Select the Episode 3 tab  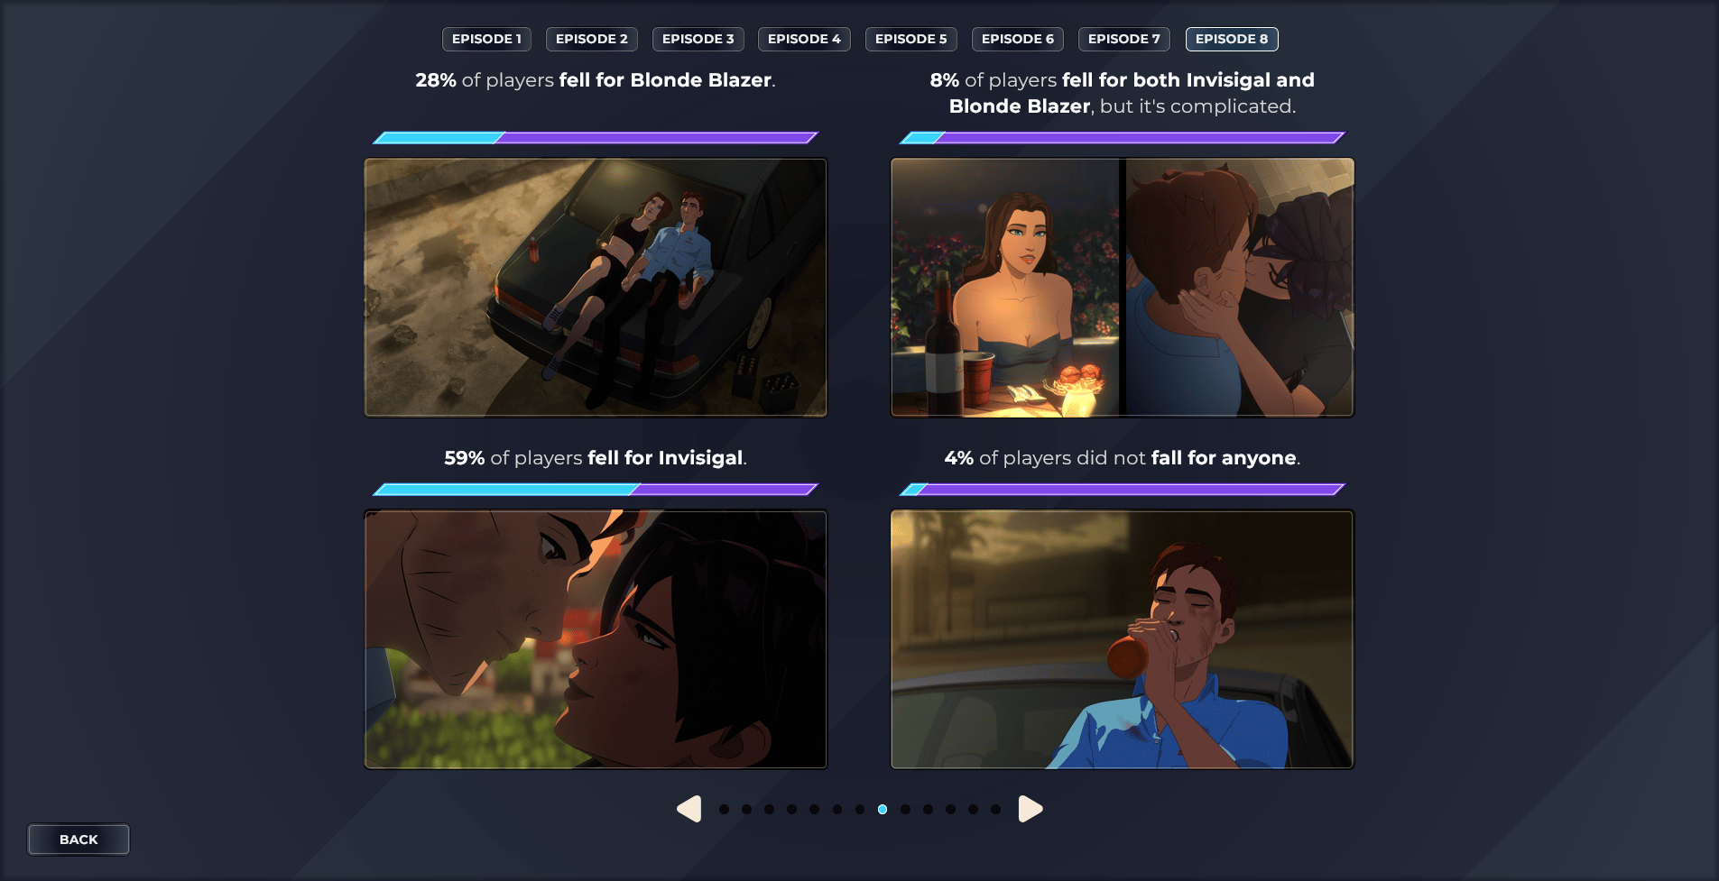click(x=698, y=39)
